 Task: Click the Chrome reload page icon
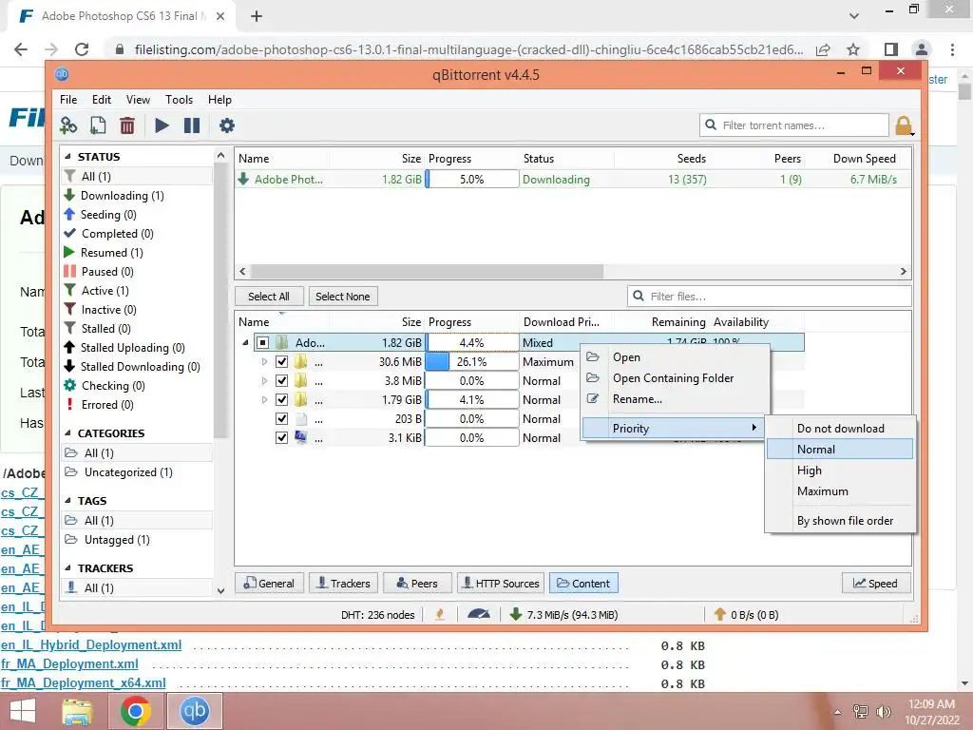click(82, 49)
